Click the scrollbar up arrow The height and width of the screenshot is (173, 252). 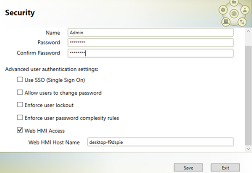(248, 31)
